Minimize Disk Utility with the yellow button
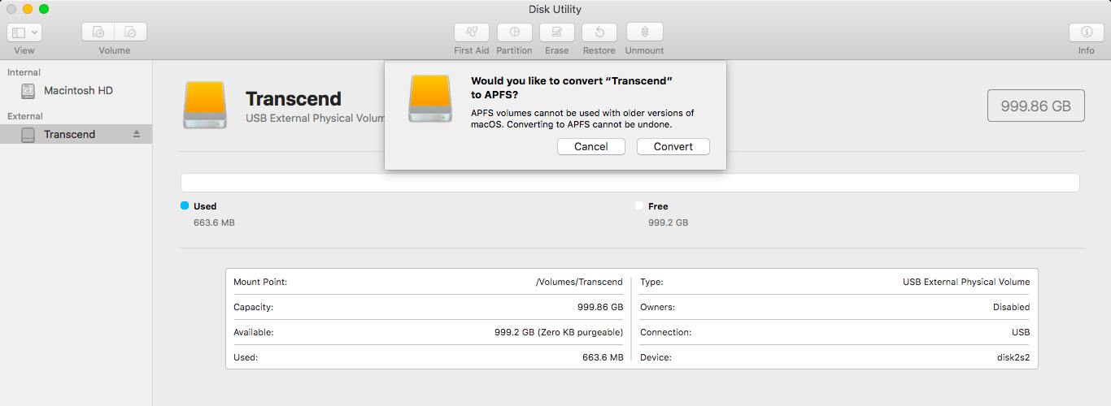This screenshot has height=406, width=1111. (x=28, y=9)
